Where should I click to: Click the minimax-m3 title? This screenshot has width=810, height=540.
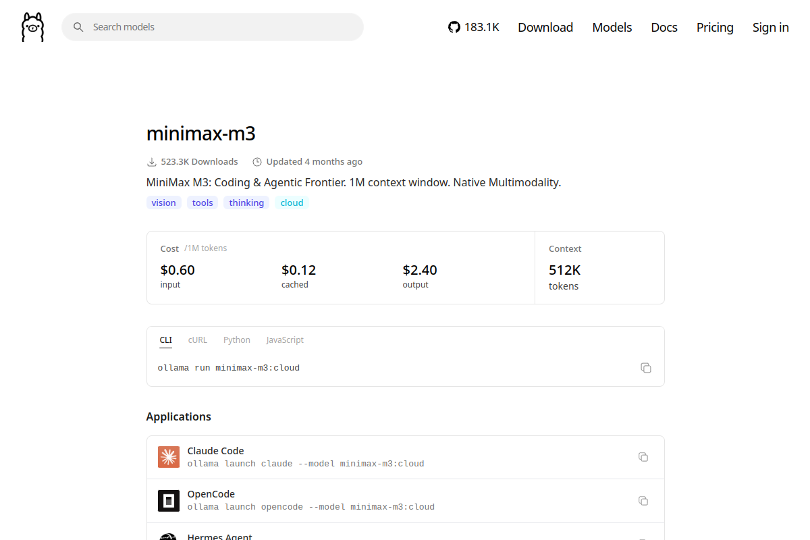click(201, 134)
